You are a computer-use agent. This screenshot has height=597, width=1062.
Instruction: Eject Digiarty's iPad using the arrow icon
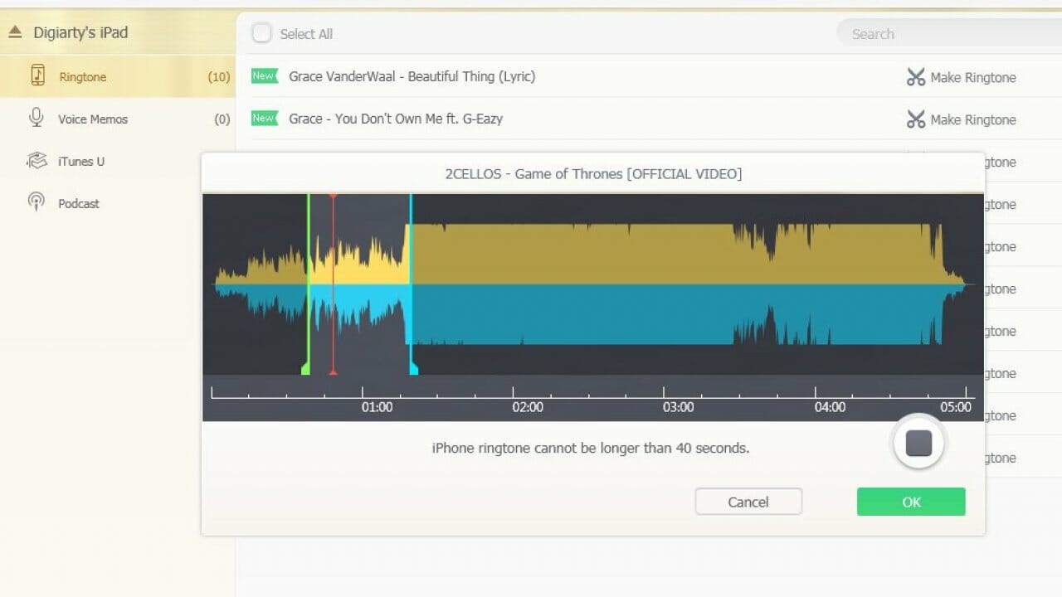[15, 33]
